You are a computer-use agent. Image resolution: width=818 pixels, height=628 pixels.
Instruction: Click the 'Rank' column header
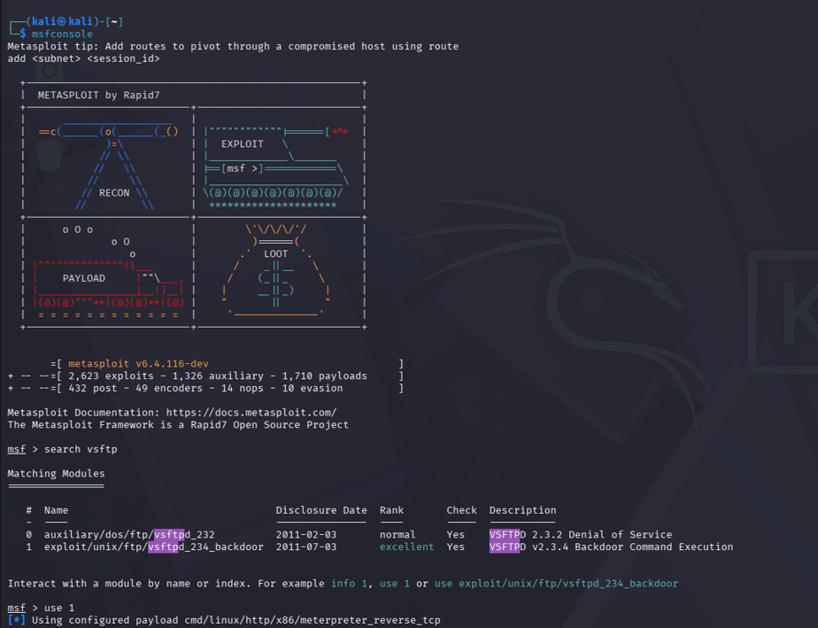pyautogui.click(x=391, y=510)
